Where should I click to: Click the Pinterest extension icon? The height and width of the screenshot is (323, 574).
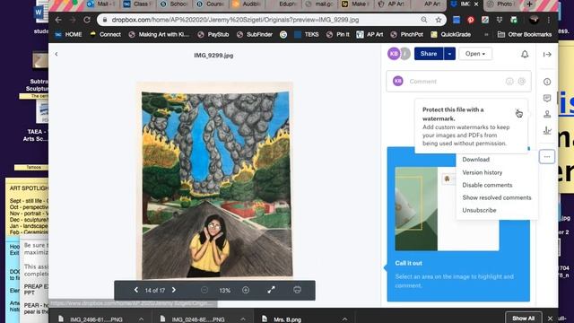click(x=471, y=20)
